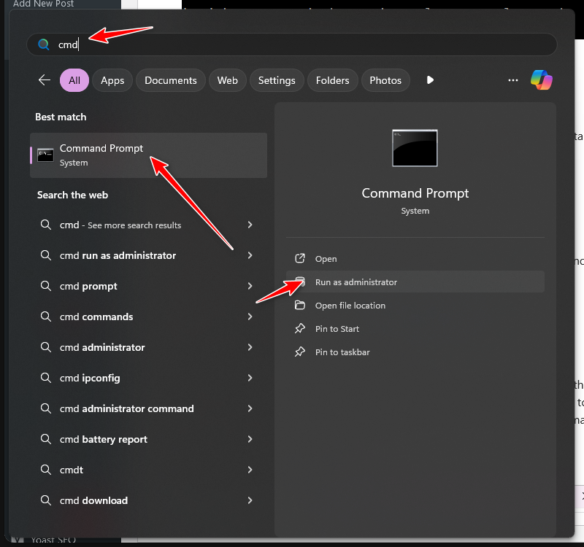
Task: Click the search text field containing cmd
Action: tap(292, 44)
